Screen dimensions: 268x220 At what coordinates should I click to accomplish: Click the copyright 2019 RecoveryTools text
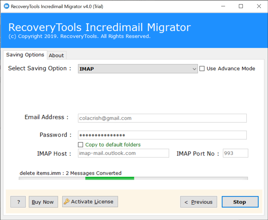pyautogui.click(x=79, y=36)
